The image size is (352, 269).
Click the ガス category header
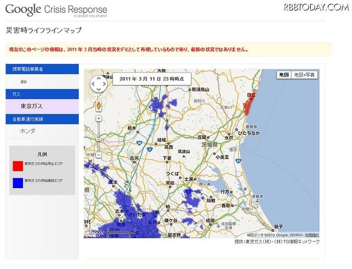pyautogui.click(x=42, y=94)
